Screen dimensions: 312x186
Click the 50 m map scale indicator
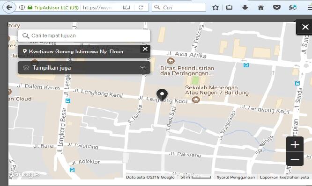[196, 177]
